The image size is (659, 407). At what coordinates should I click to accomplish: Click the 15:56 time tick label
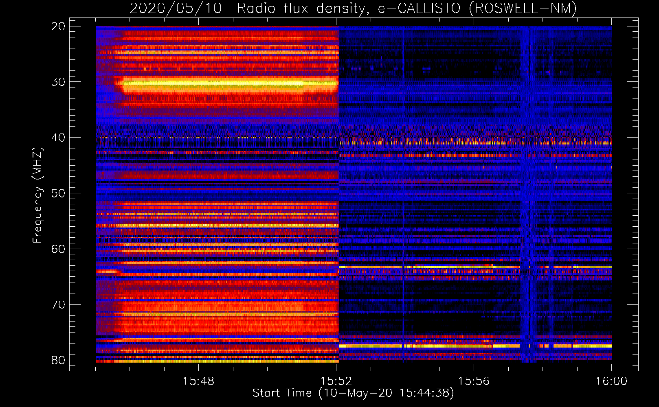(474, 381)
